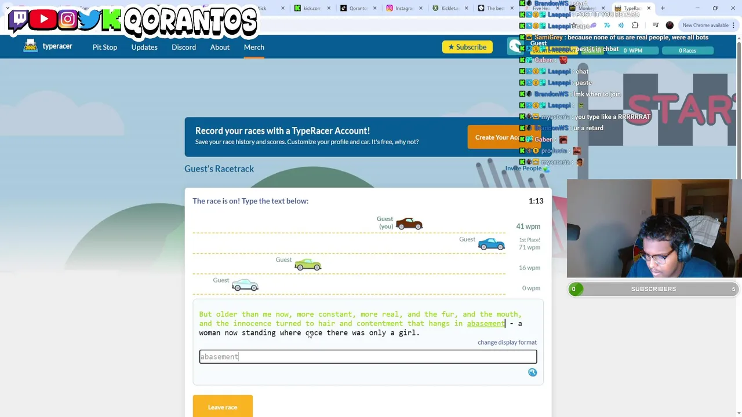Click the underlined word 'abasement' in the passage
Screen dimensions: 742x417
[486, 324]
